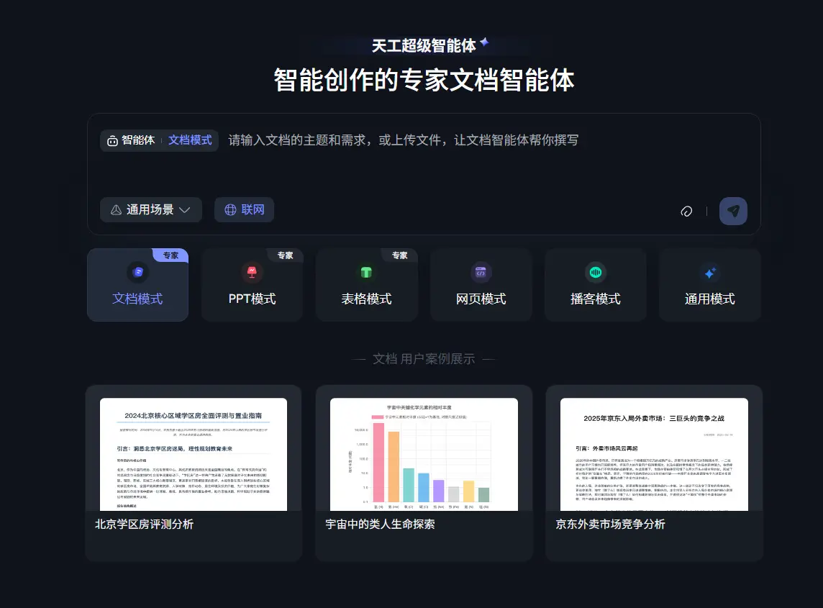Toggle the 文档模式 mode selection card

tap(137, 285)
